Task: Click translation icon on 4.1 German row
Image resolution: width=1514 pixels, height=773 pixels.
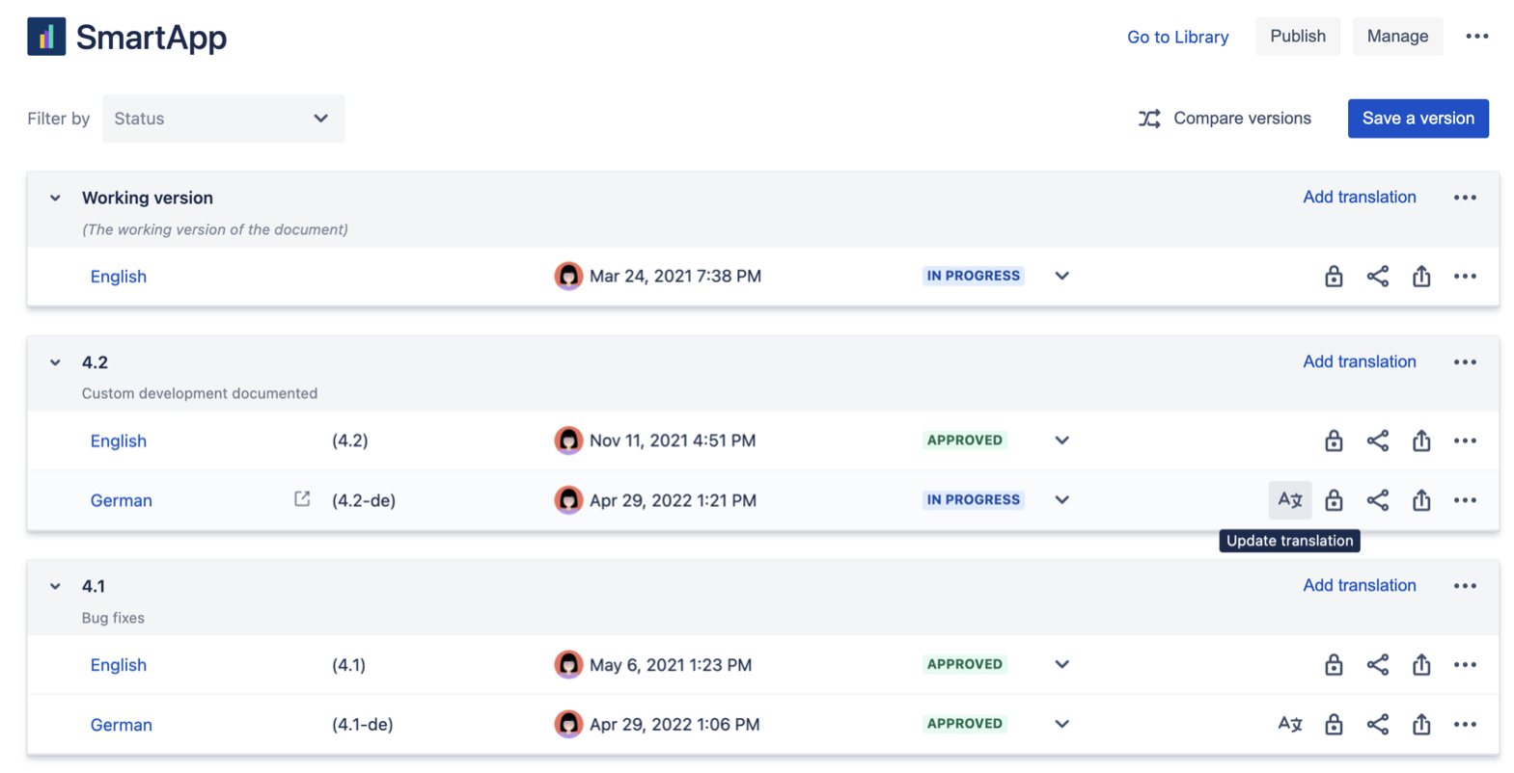Action: click(x=1289, y=724)
